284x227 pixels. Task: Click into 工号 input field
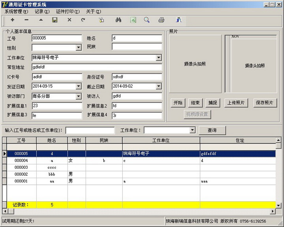coord(57,38)
